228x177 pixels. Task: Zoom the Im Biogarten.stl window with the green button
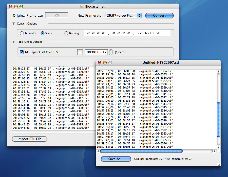21,7
